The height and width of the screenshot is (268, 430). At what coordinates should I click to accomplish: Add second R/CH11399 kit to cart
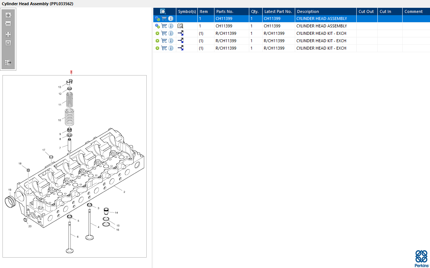tap(164, 41)
